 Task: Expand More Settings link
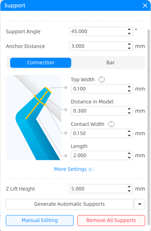click(x=75, y=169)
